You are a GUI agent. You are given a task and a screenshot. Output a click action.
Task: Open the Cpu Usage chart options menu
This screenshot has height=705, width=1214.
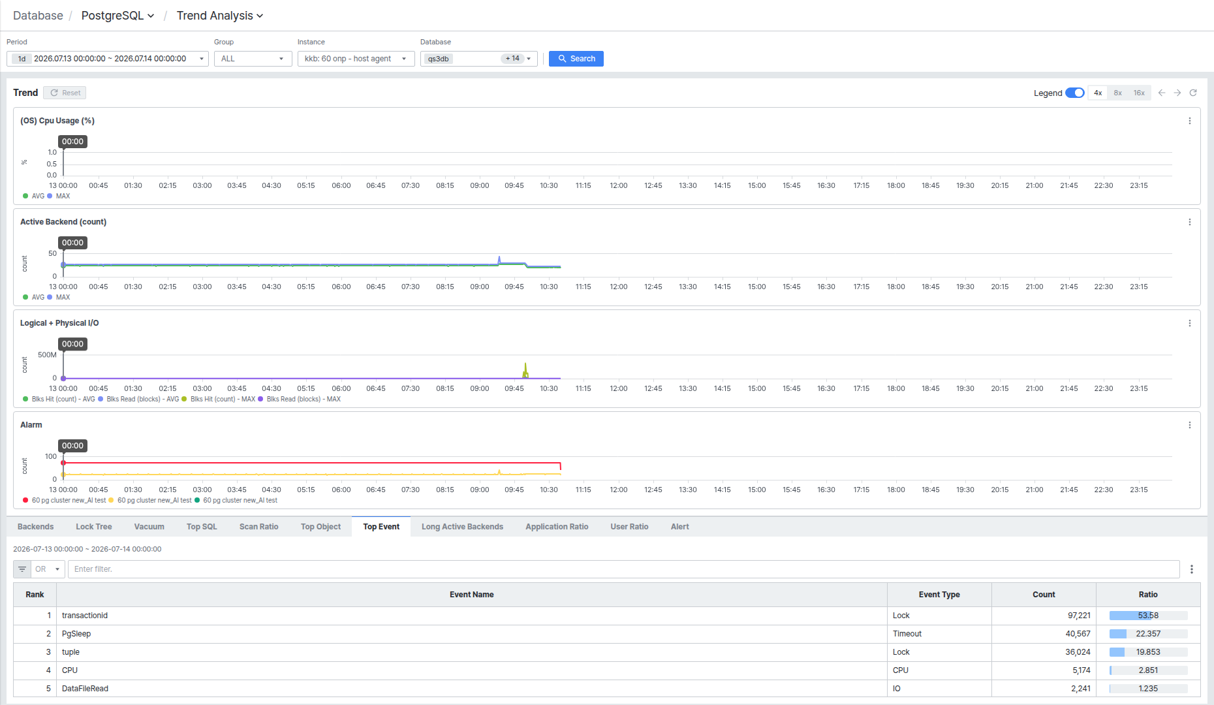[x=1190, y=121]
